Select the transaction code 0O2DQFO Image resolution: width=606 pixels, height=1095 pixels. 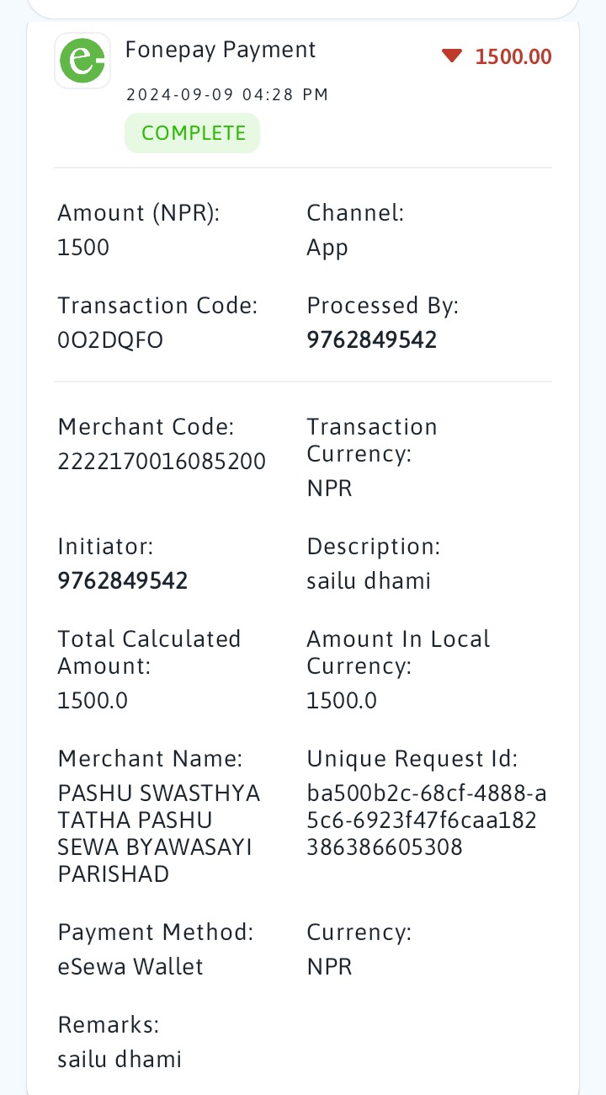(110, 340)
